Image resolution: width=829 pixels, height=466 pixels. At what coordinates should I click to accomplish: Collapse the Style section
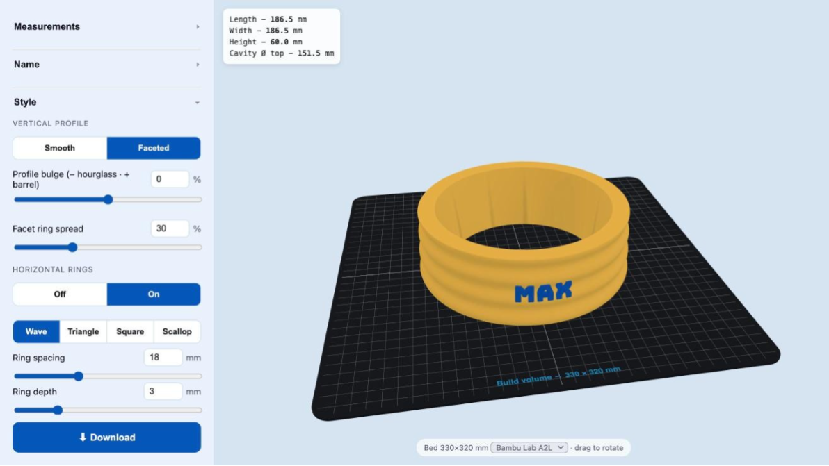106,102
